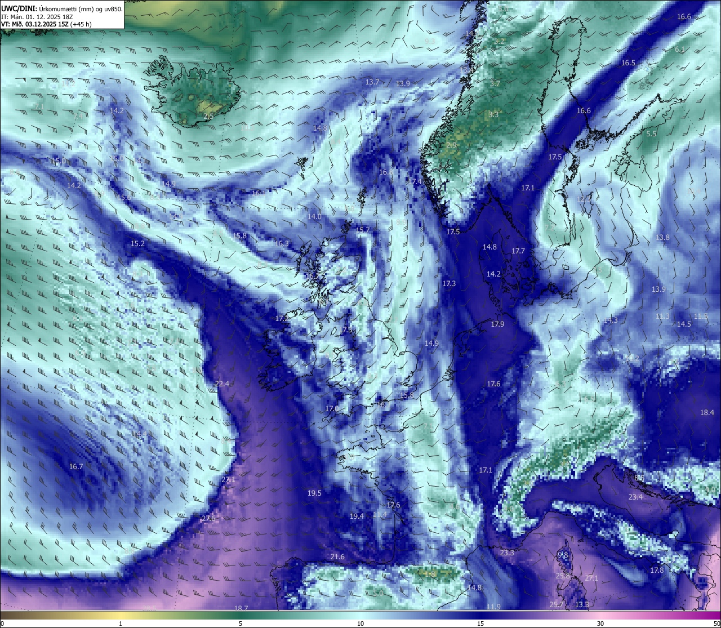This screenshot has width=721, height=628.
Task: Select the 23.4 value label
Action: (635, 497)
